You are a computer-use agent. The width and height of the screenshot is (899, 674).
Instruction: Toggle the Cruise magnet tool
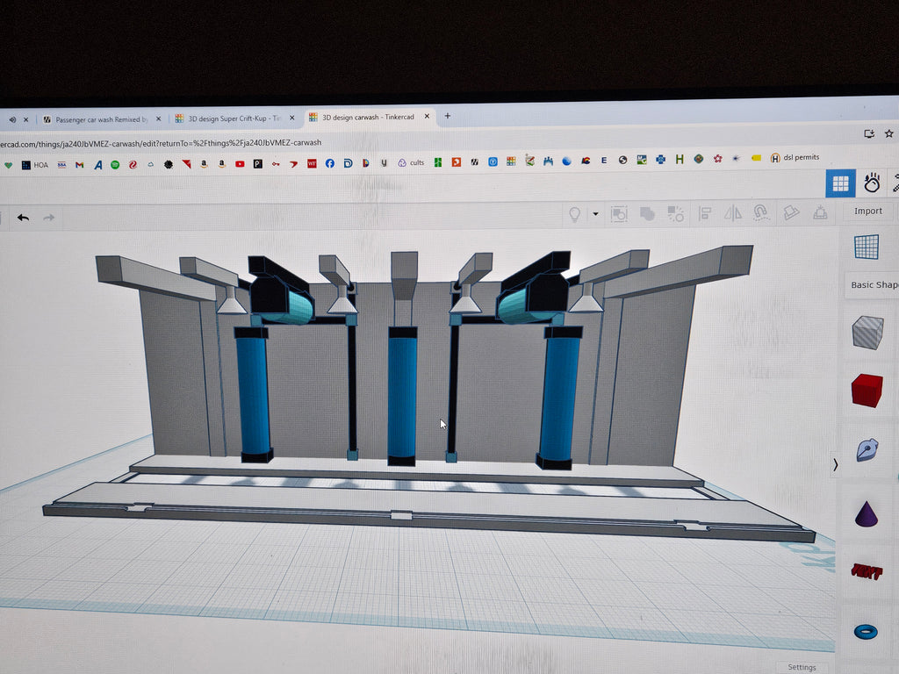point(761,213)
